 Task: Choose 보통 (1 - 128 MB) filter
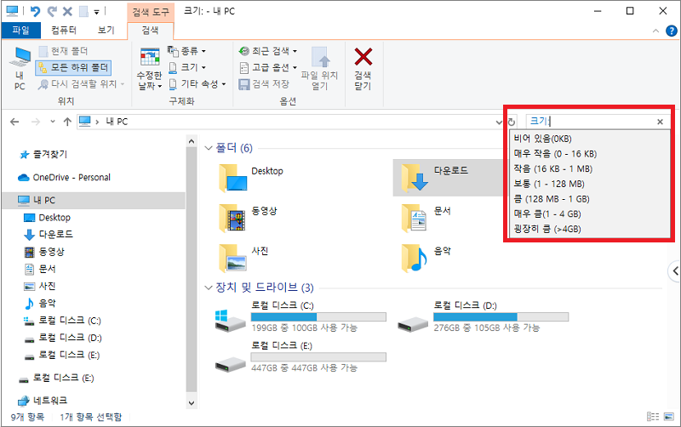tap(589, 184)
